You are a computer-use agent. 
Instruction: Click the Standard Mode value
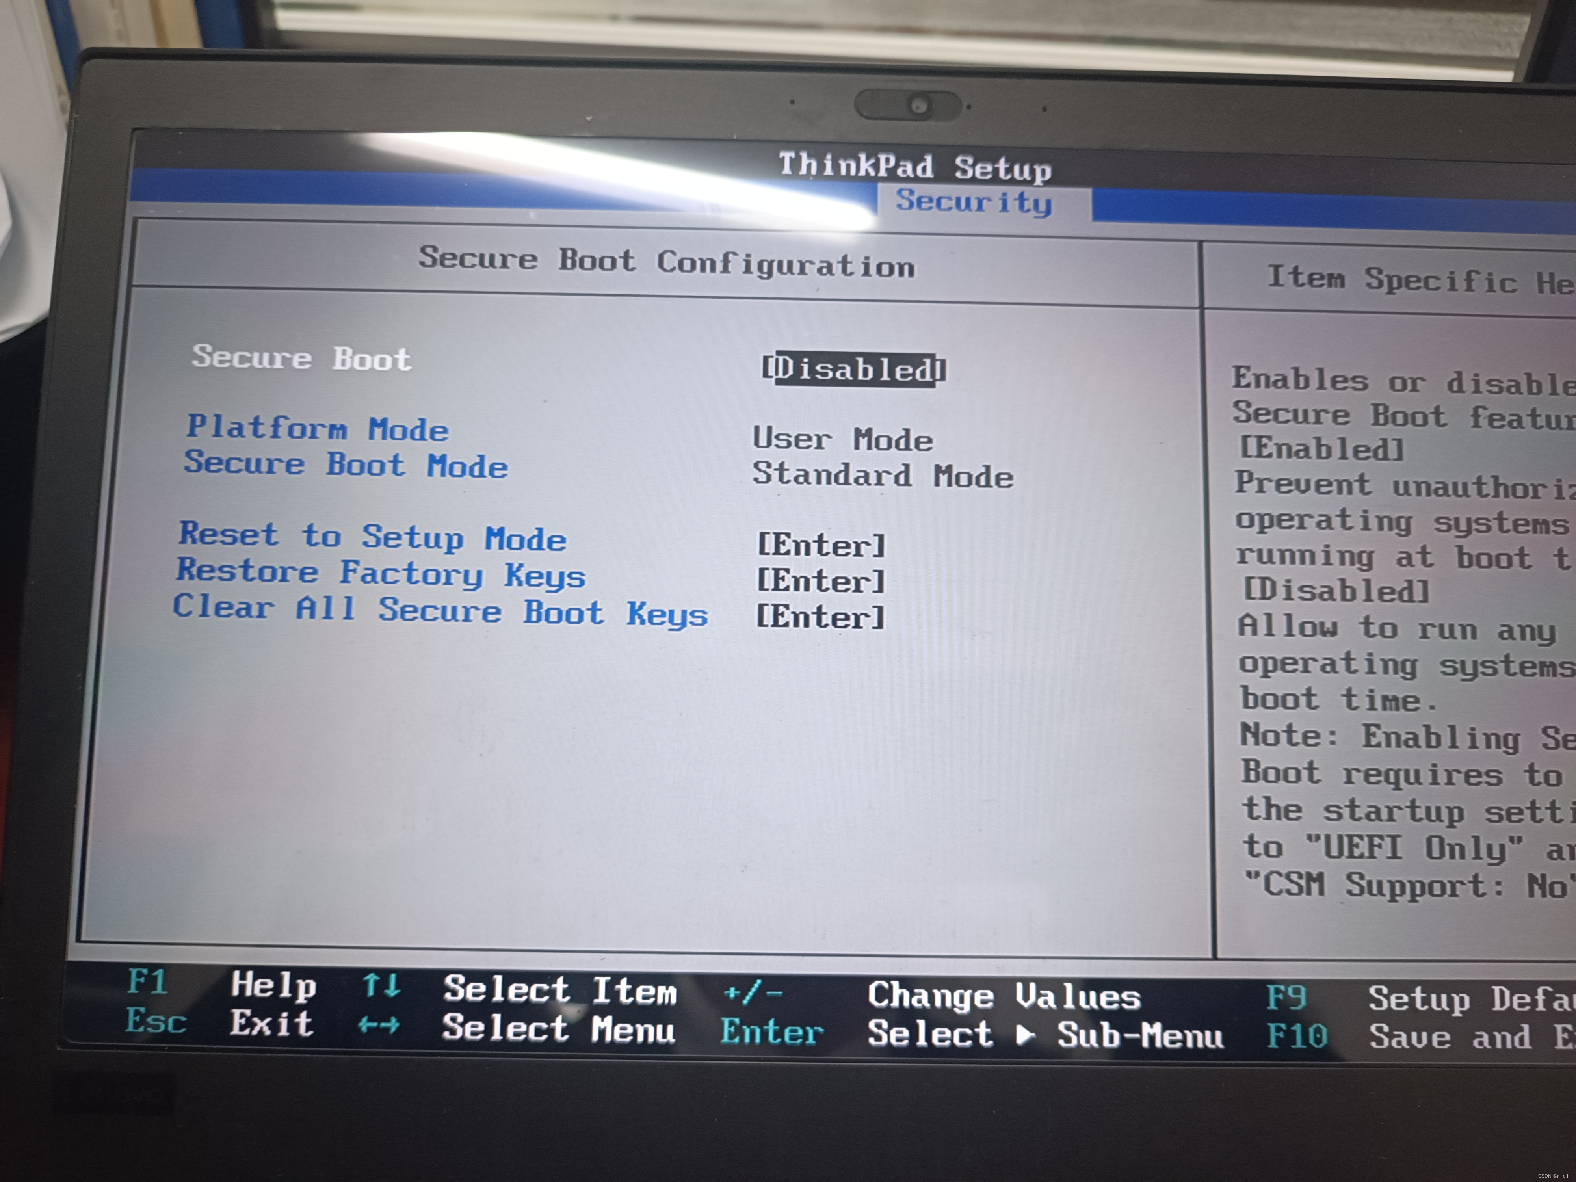click(x=882, y=475)
